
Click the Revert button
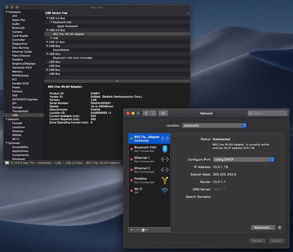pos(258,241)
